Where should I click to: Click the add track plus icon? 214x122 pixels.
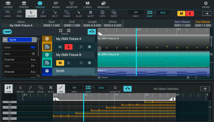click(x=61, y=31)
